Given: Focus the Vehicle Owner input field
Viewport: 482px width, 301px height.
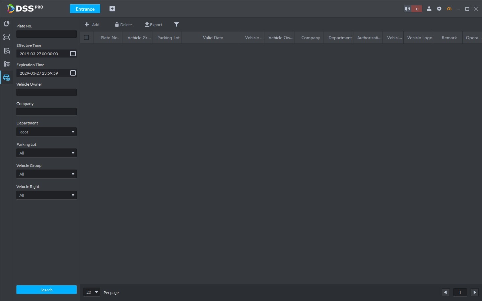Looking at the screenshot, I should (x=47, y=92).
